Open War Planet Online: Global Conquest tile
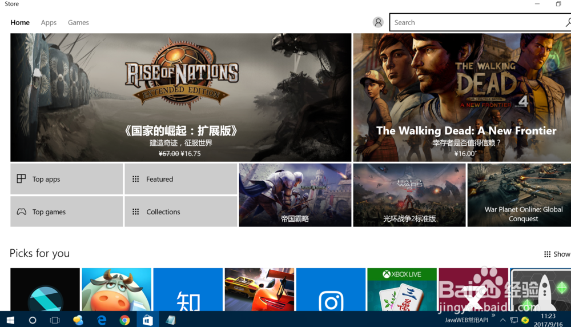This screenshot has width=571, height=327. (x=519, y=195)
